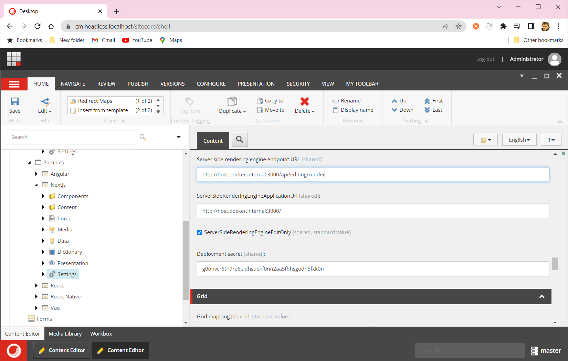This screenshot has height=361, width=568.
Task: Click the Rename icon
Action: 336,100
